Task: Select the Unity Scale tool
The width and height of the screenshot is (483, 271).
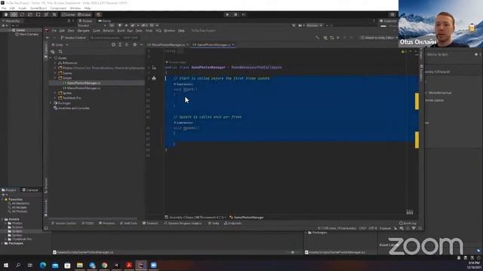Action: click(x=30, y=14)
